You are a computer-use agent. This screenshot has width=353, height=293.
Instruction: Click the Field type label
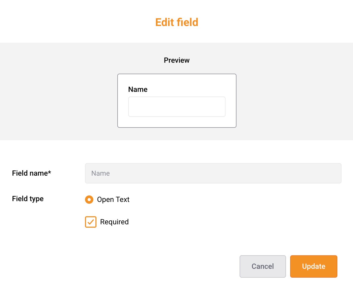click(28, 199)
